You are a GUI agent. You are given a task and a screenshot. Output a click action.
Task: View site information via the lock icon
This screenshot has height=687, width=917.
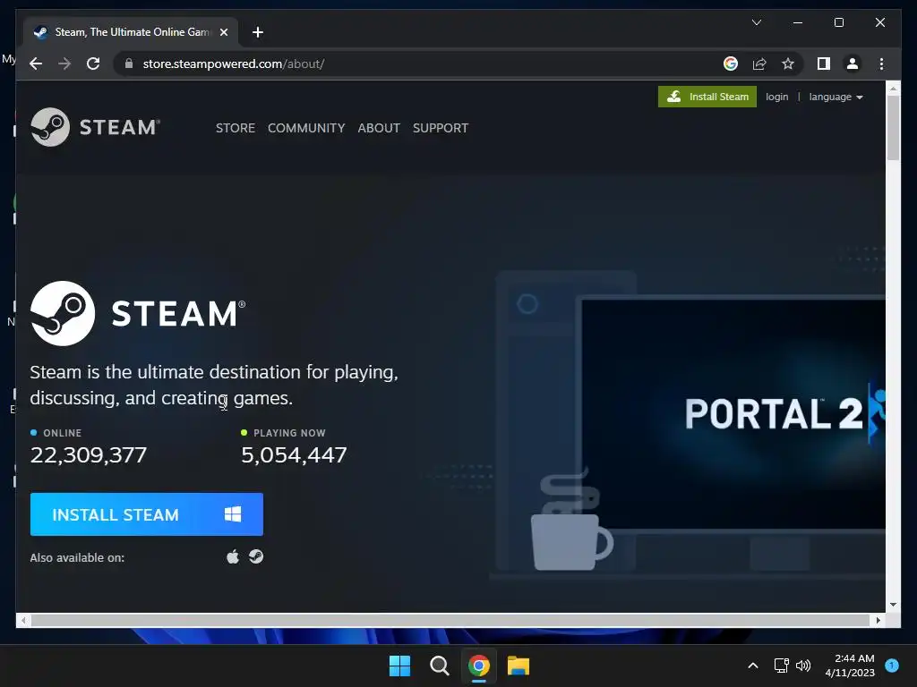coord(129,64)
